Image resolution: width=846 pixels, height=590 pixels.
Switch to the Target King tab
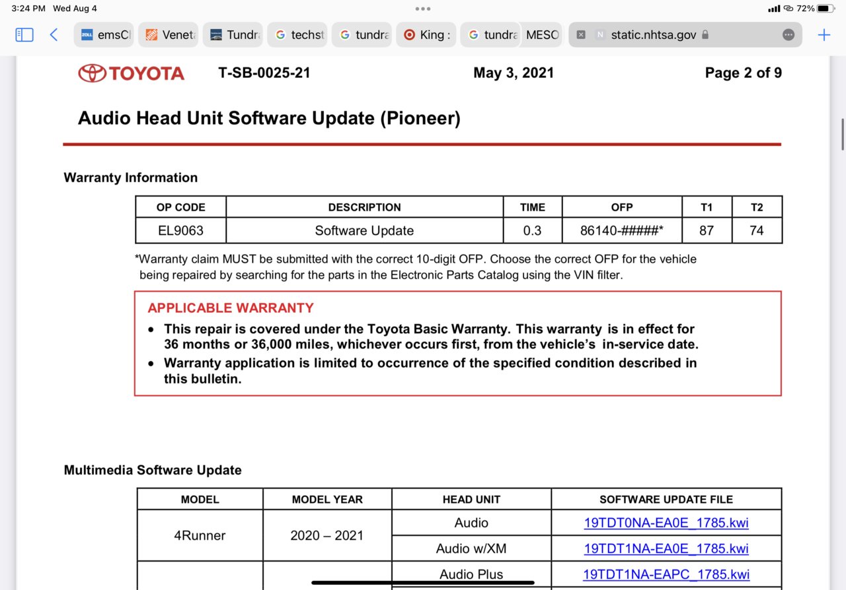point(426,35)
